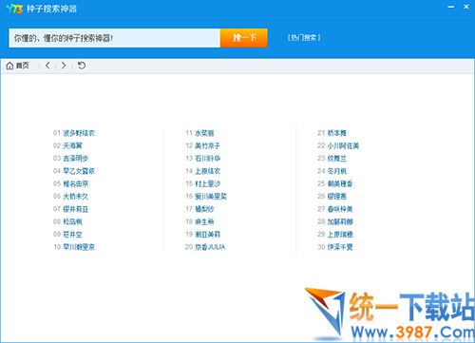Go back with the left arrow icon

[47, 66]
